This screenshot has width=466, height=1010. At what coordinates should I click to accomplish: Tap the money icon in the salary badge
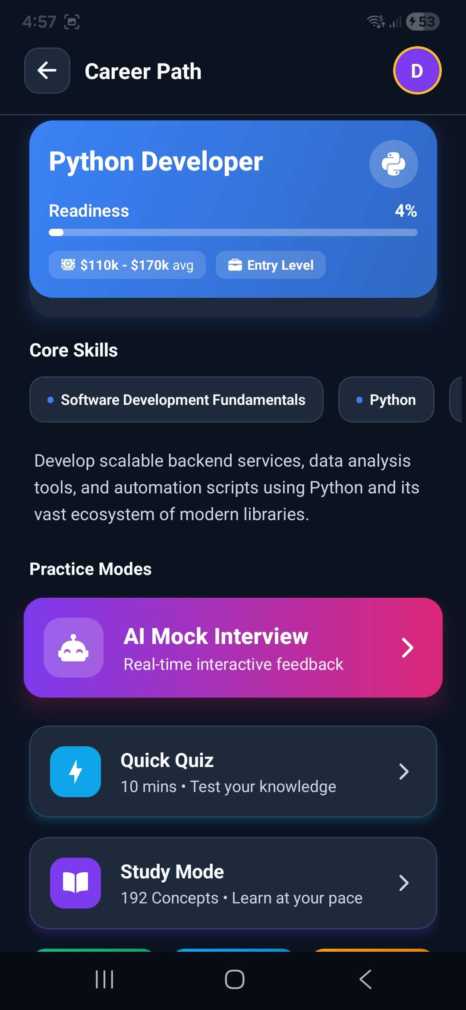[x=67, y=265]
